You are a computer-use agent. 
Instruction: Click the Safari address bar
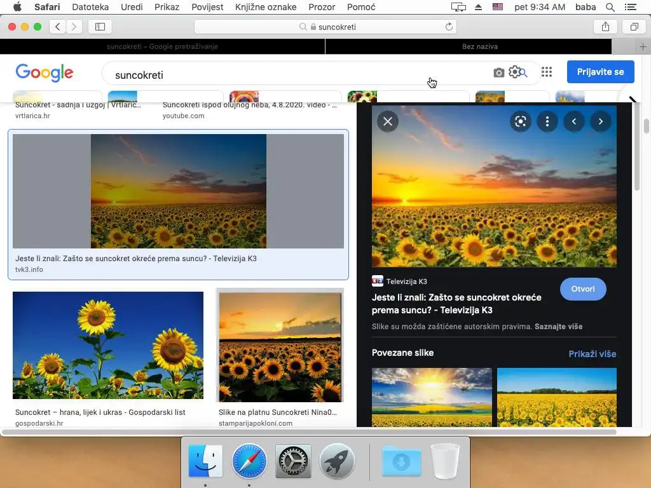(x=325, y=27)
